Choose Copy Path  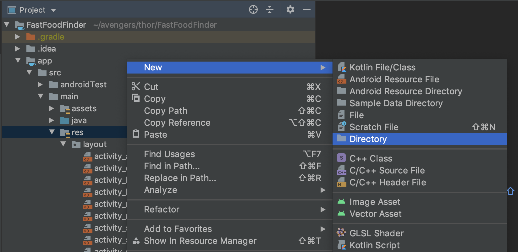(x=229, y=111)
